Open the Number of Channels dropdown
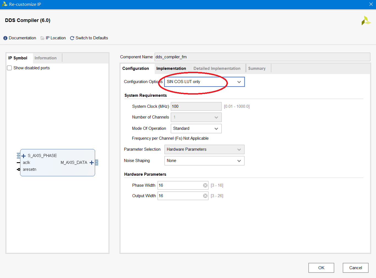 (x=196, y=117)
